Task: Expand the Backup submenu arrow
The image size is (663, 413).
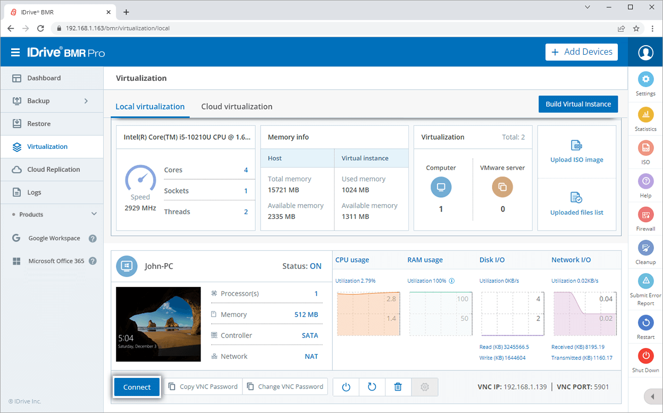Action: (86, 101)
